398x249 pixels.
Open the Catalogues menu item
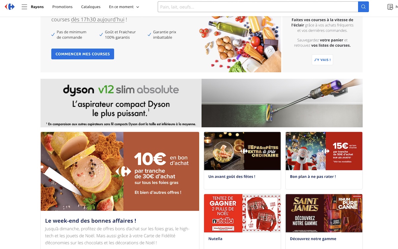pyautogui.click(x=91, y=7)
